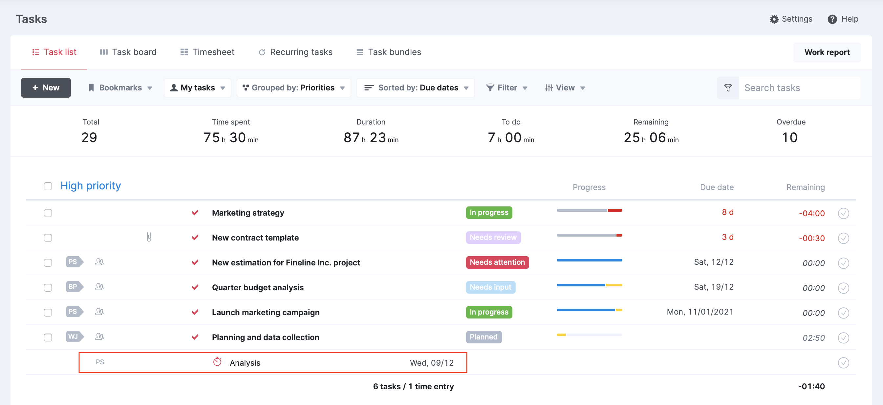
Task: Tick the Launch marketing campaign checkbox
Action: point(48,313)
